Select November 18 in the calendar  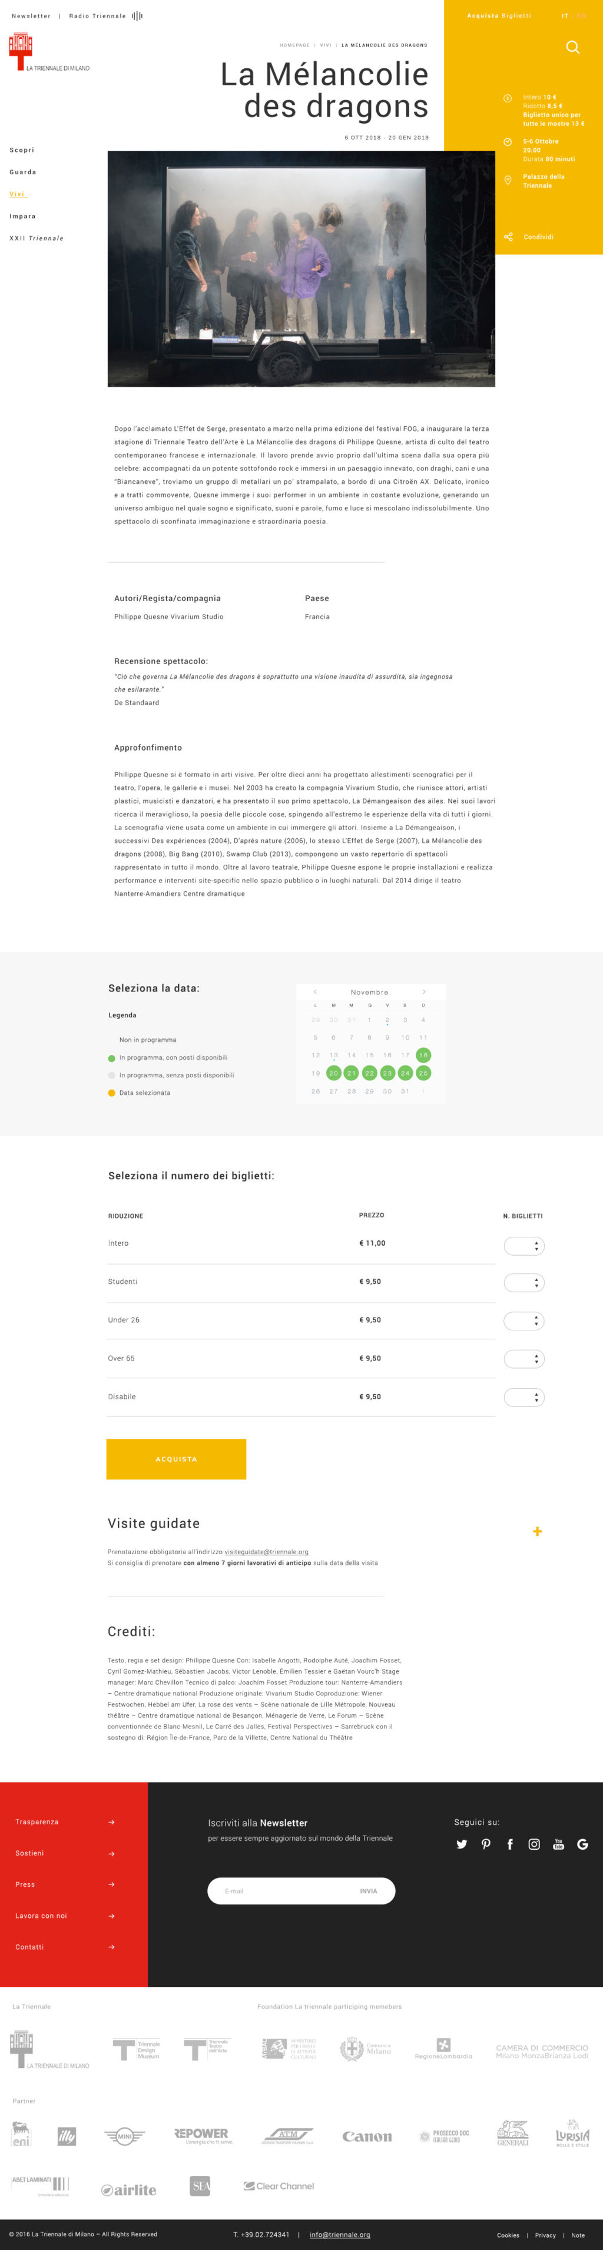coord(423,1055)
